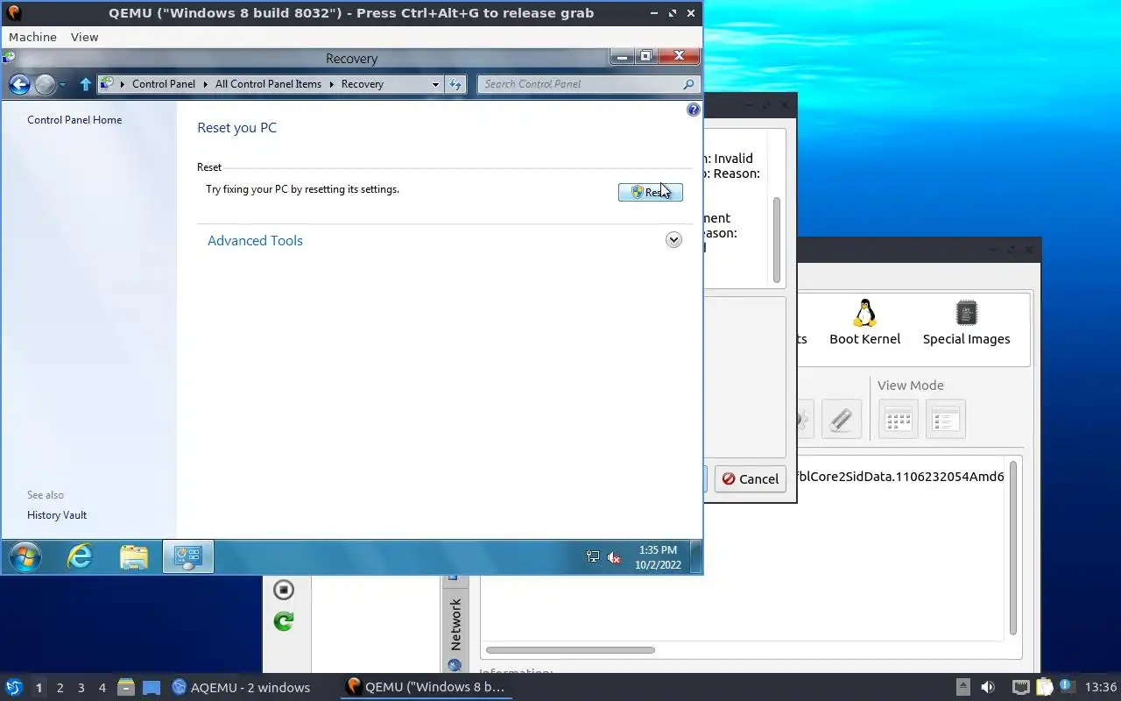Click the search magnifier icon
Image resolution: width=1121 pixels, height=701 pixels.
(688, 84)
